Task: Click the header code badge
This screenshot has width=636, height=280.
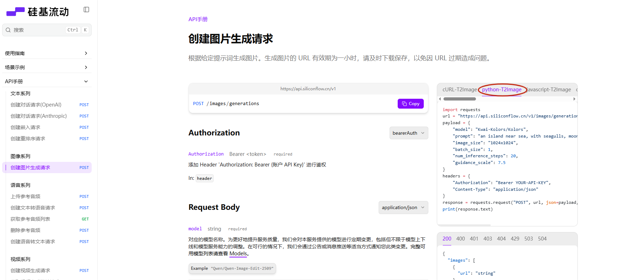Action: [204, 178]
